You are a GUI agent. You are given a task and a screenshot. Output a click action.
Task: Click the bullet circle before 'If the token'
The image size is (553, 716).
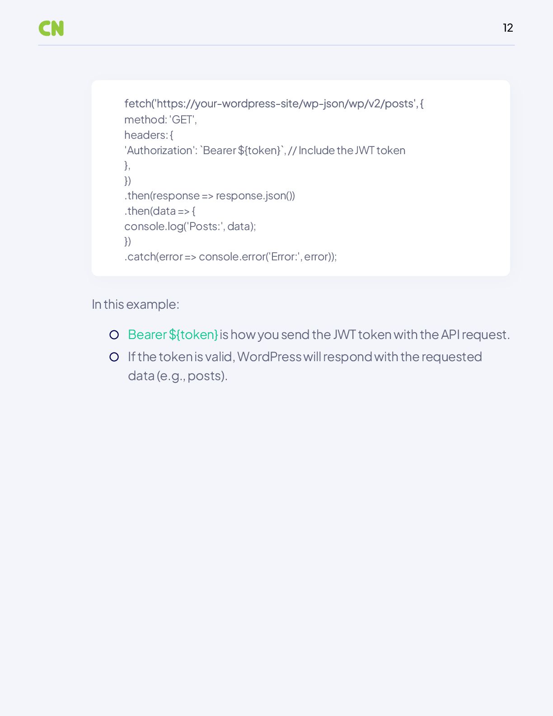pos(114,357)
